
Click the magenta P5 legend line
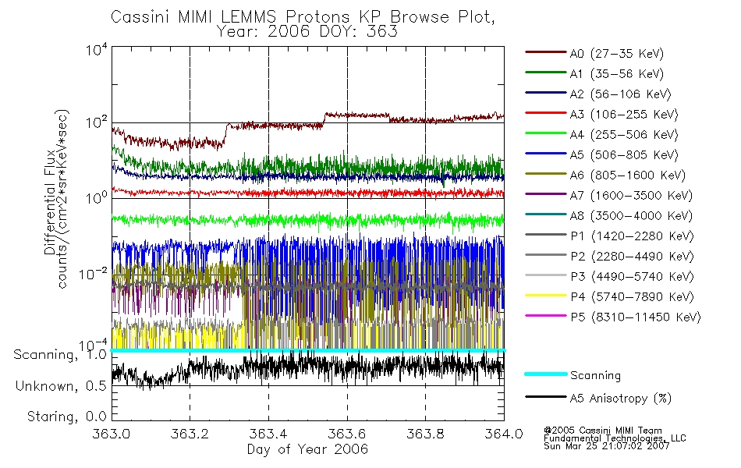click(546, 315)
